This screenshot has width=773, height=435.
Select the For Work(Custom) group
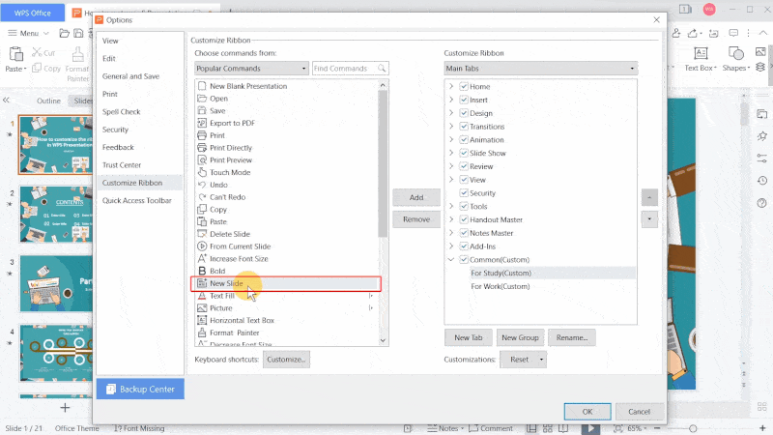[500, 286]
